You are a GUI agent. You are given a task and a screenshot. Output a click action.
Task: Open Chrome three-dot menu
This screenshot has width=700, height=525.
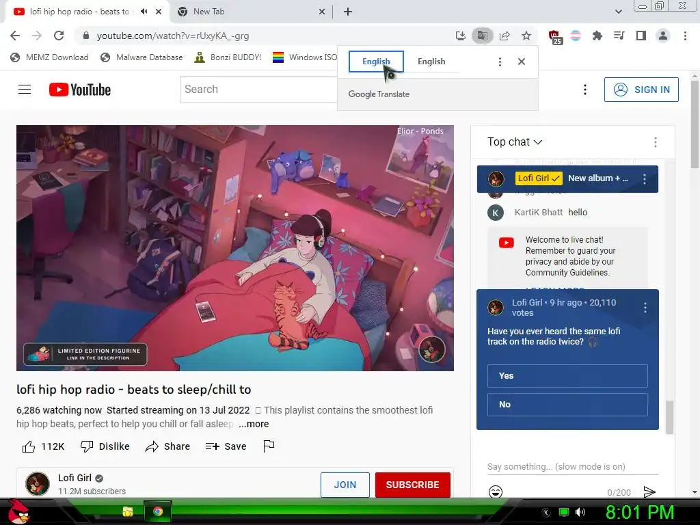(685, 36)
